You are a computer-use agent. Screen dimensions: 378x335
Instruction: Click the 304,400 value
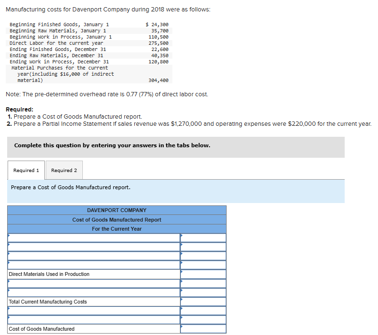click(159, 80)
